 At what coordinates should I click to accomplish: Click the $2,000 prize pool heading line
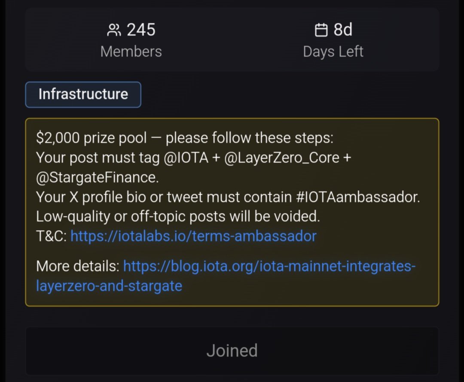click(x=185, y=138)
